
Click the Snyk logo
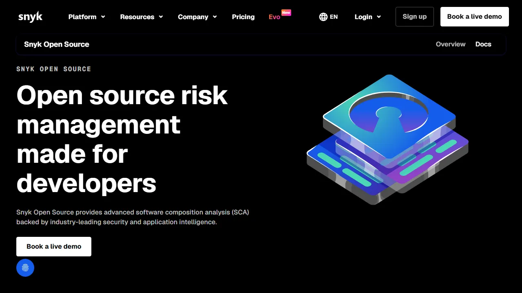30,17
